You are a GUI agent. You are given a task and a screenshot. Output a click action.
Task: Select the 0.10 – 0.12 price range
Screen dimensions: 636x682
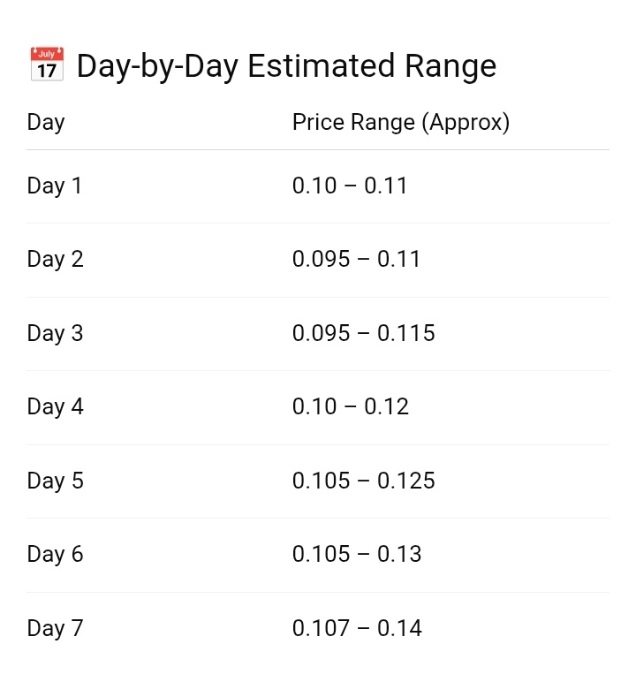tap(351, 406)
